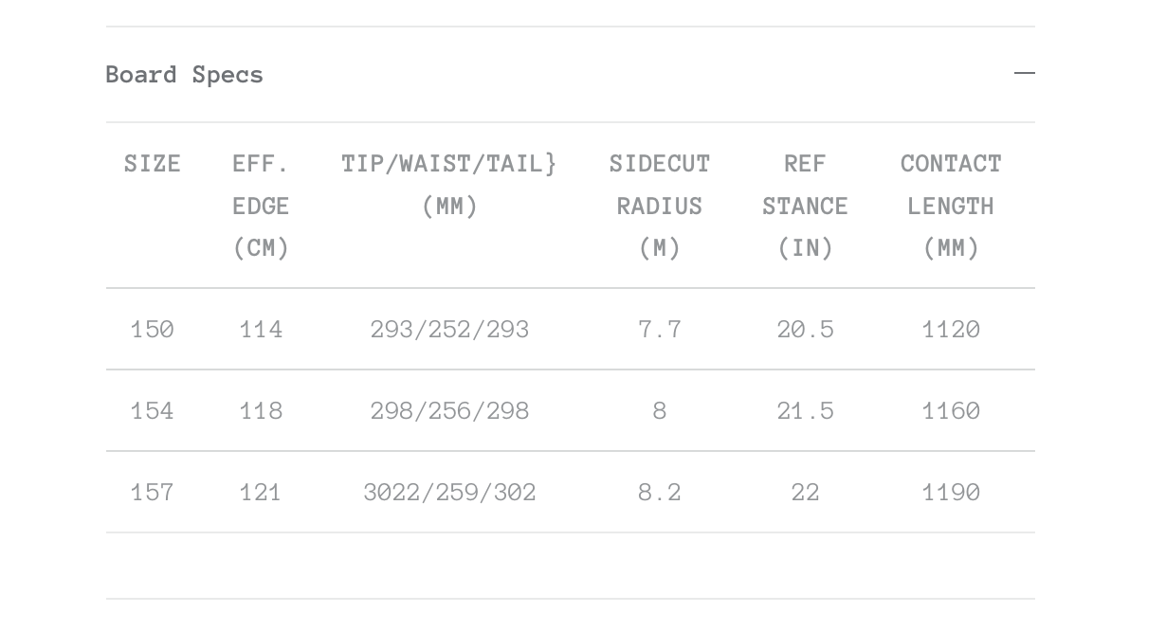Click the 3022/259/302 dimensions cell
The image size is (1166, 631).
coord(449,493)
